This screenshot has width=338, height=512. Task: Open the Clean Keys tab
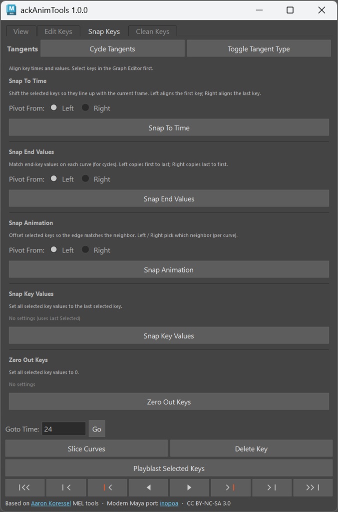153,31
